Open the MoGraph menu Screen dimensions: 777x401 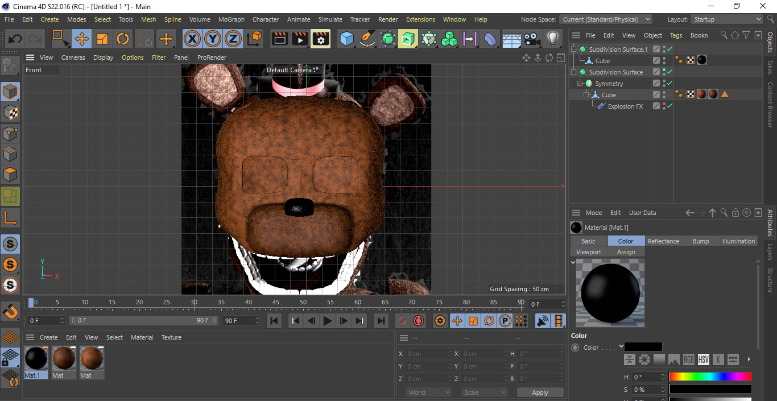(232, 19)
